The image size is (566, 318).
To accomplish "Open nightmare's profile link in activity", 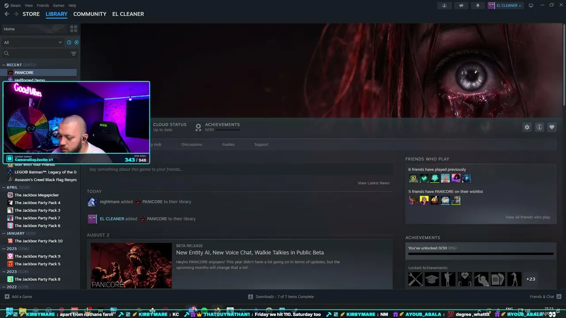I will coord(110,202).
